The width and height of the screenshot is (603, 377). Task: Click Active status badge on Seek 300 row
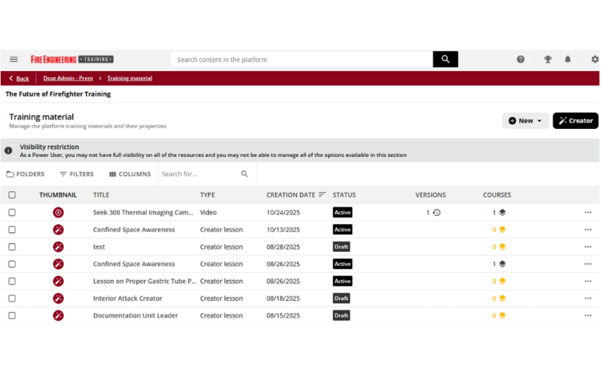tap(343, 213)
